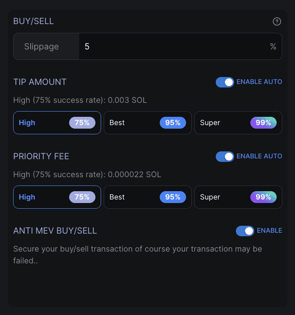Image resolution: width=295 pixels, height=315 pixels.
Task: Click the 95% badge in Priority Fee
Action: click(173, 197)
